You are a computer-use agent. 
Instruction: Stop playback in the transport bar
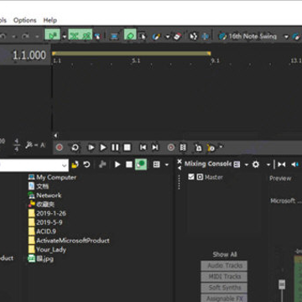point(128,148)
